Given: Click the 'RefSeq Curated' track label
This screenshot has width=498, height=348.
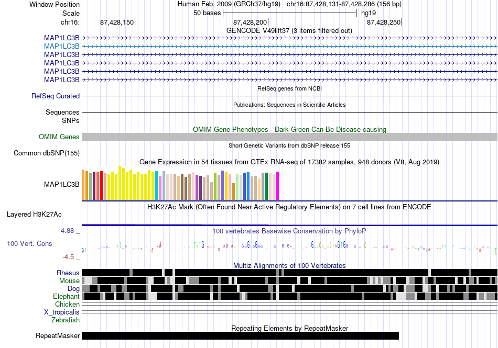Looking at the screenshot, I should coord(56,96).
